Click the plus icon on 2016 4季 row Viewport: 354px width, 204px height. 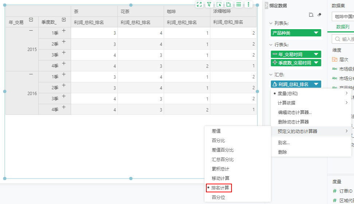coord(64,107)
